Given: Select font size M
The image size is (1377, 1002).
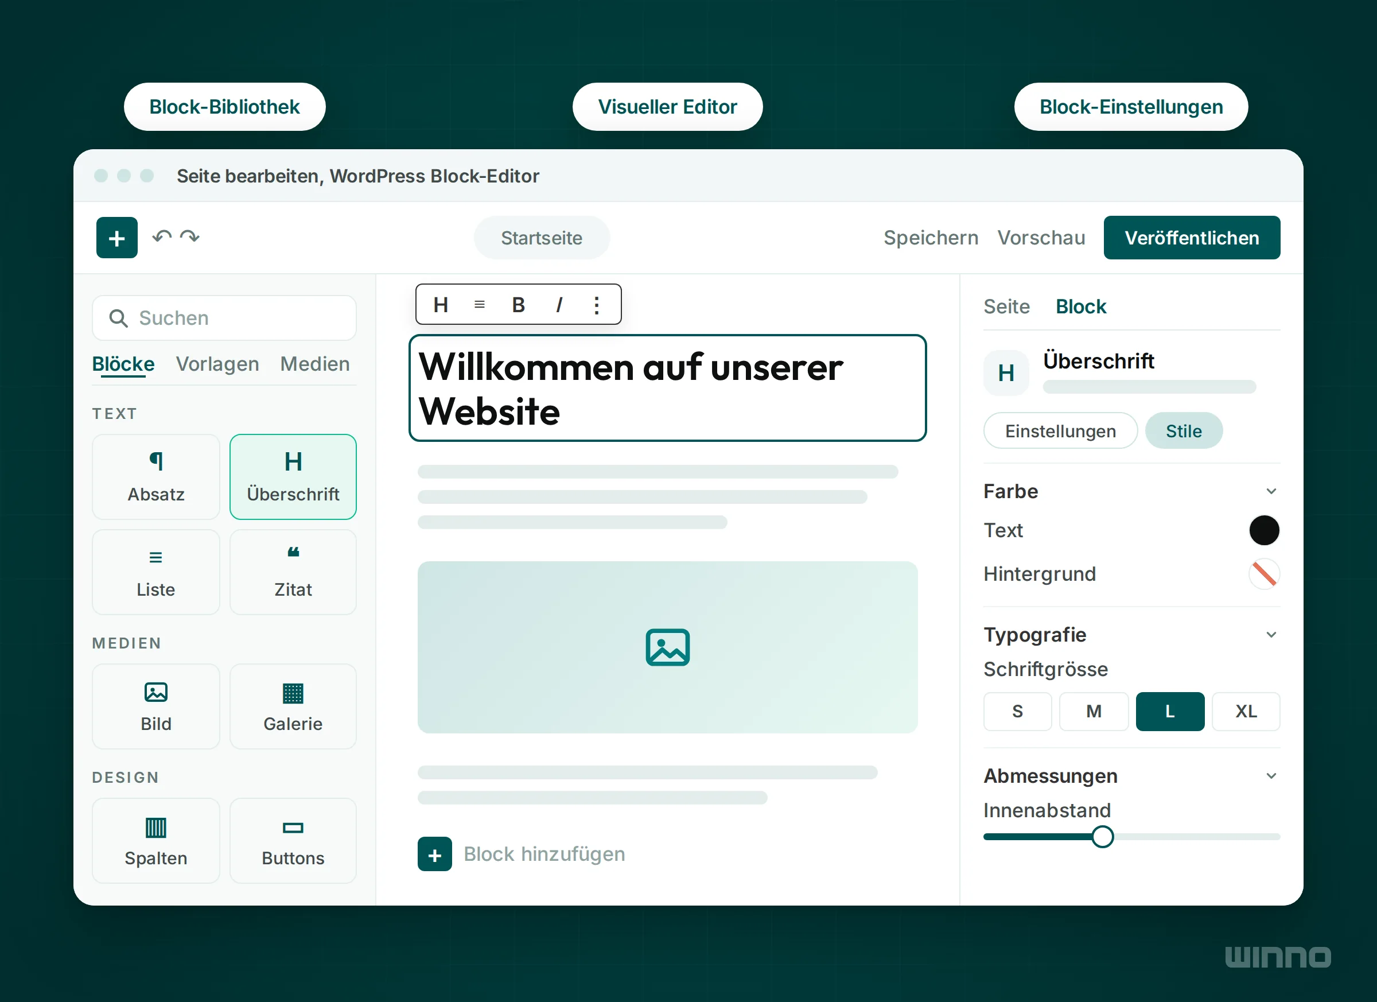Looking at the screenshot, I should tap(1094, 711).
